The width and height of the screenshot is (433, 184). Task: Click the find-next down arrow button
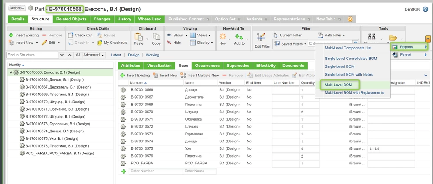(62, 55)
